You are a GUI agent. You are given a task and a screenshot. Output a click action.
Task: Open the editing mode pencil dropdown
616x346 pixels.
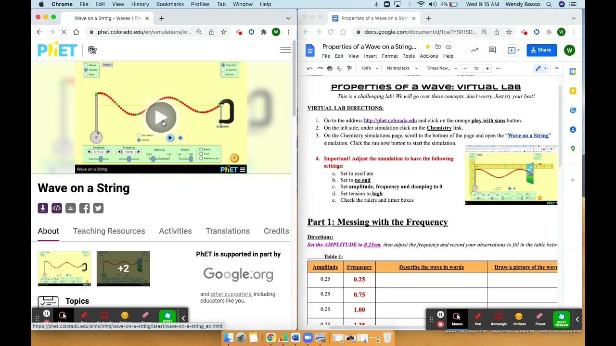pos(541,68)
